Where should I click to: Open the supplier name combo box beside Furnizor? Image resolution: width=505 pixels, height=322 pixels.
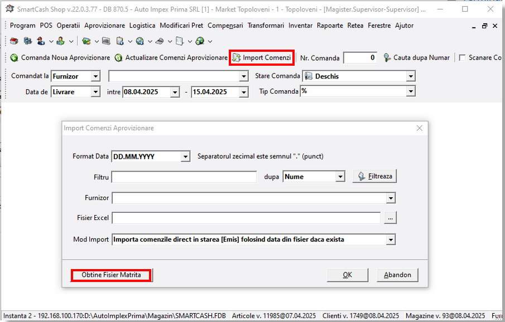178,76
